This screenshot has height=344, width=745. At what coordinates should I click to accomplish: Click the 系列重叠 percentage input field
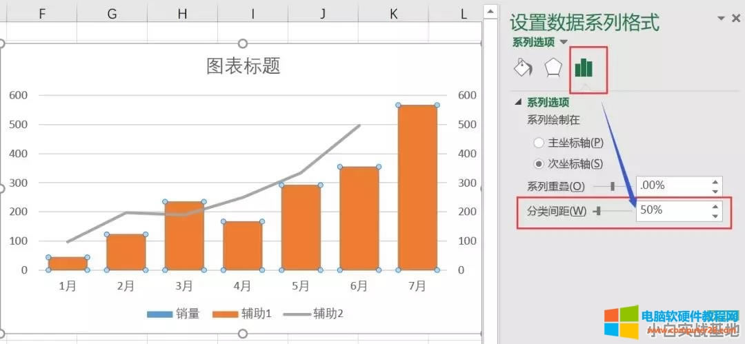[673, 185]
